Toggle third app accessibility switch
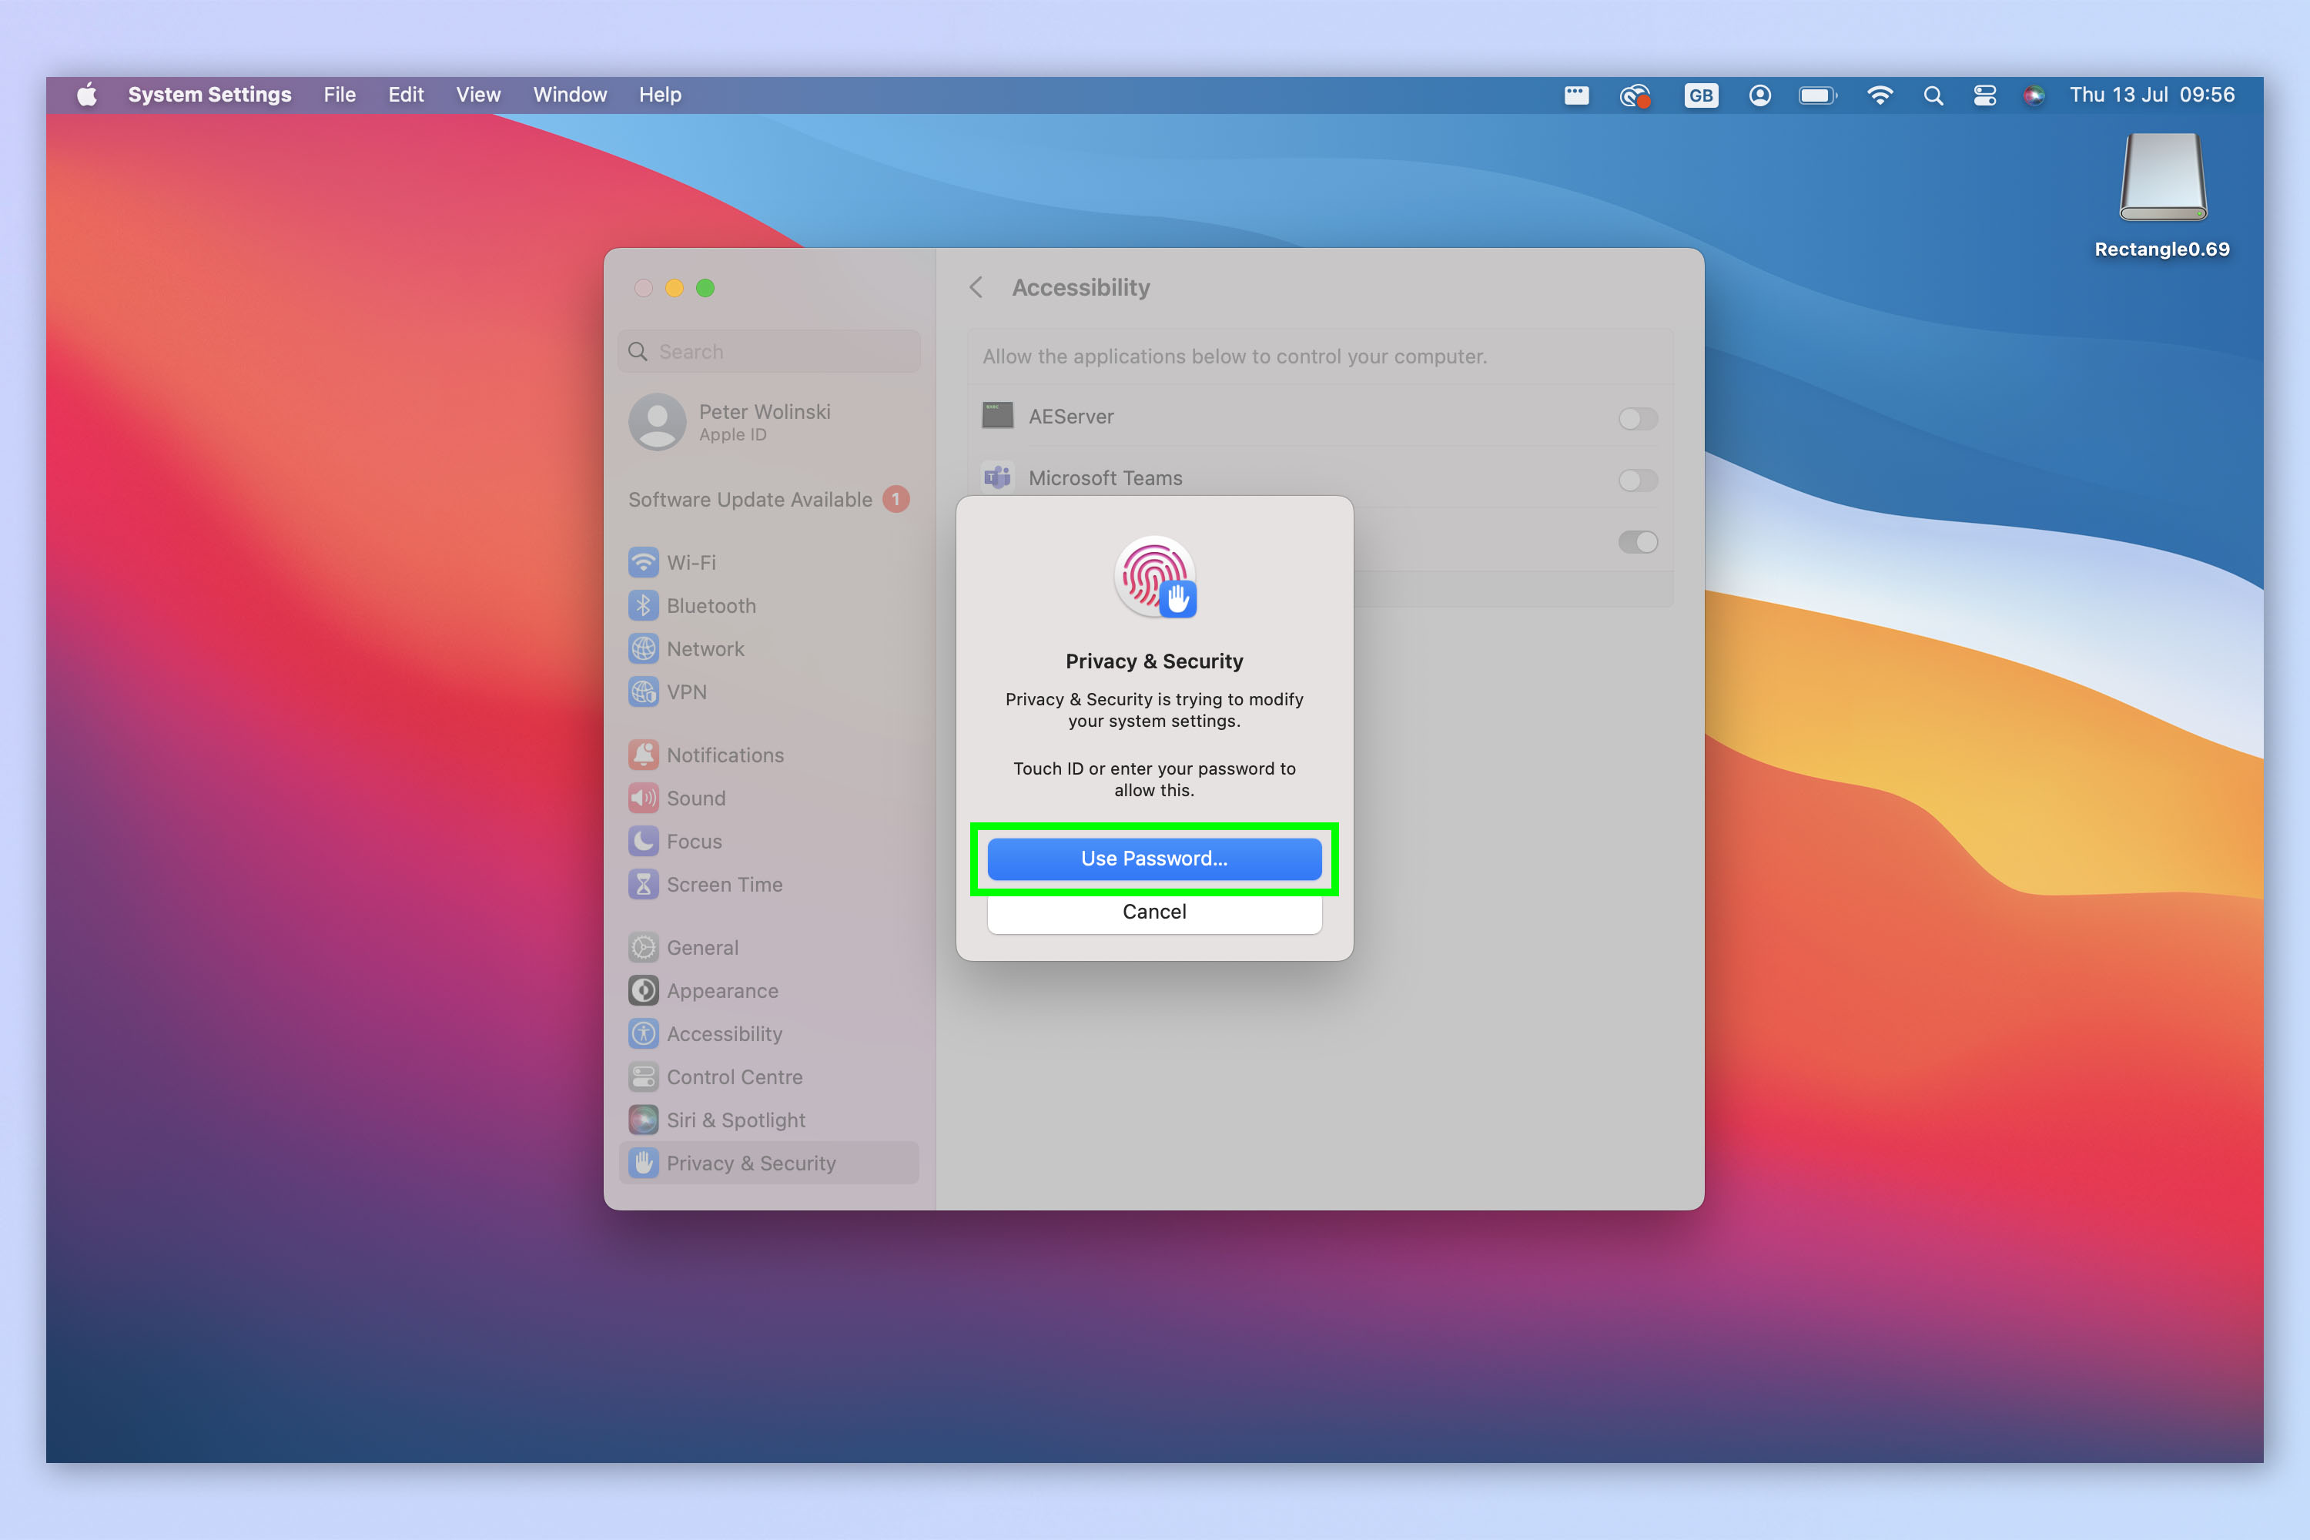 tap(1633, 540)
